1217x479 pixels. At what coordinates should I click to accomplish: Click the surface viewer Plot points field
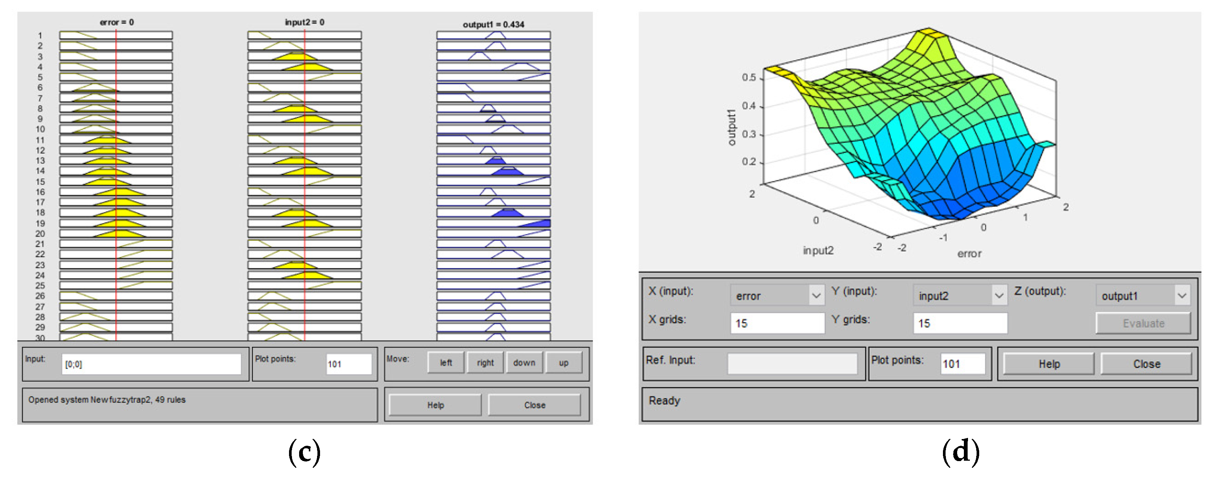(962, 364)
